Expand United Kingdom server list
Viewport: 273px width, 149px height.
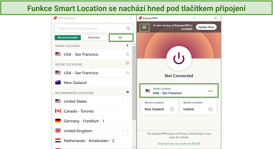tap(127, 131)
